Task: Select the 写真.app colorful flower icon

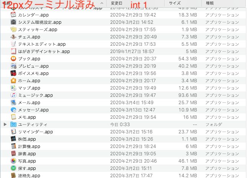Action: [13, 161]
